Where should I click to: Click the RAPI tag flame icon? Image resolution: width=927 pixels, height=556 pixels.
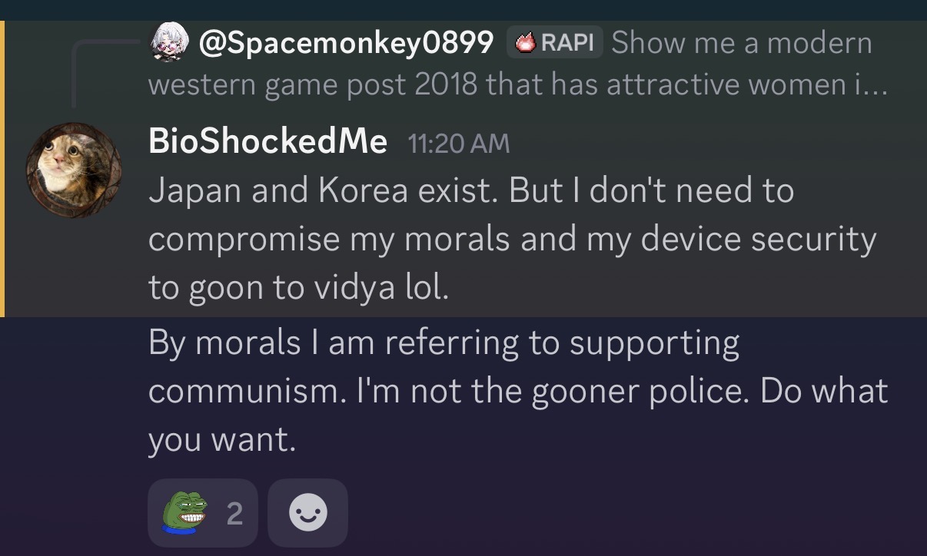(525, 43)
